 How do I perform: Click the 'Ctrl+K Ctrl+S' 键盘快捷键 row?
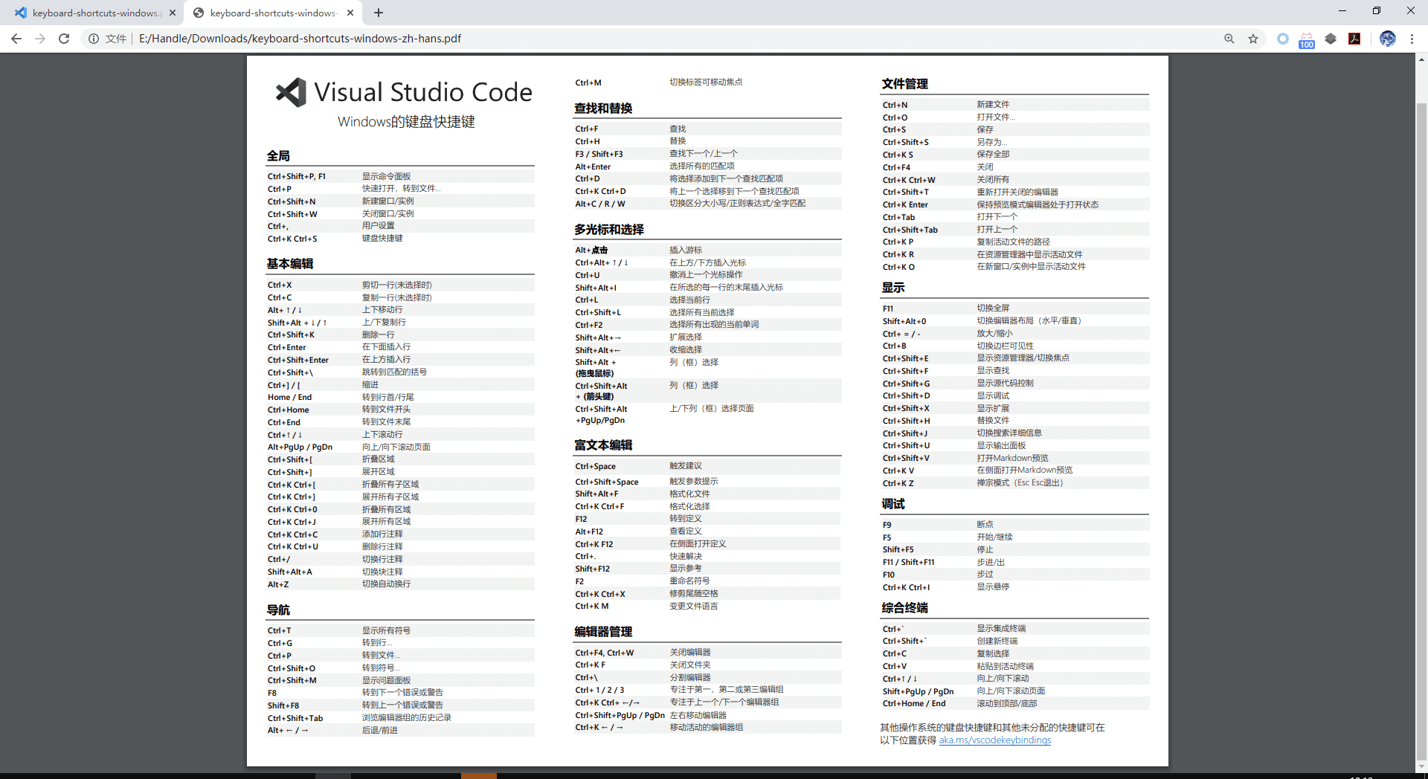400,239
